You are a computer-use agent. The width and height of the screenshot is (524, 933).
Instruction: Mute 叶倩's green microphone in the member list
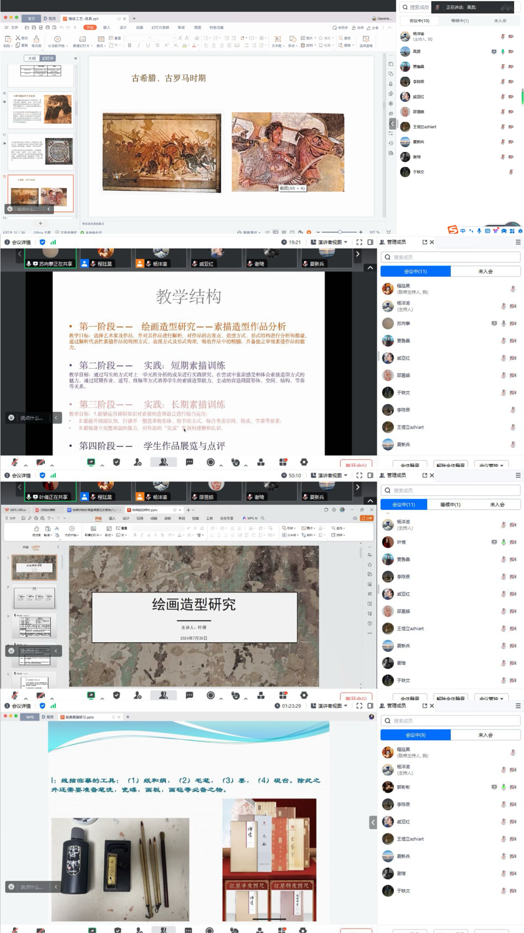click(504, 542)
